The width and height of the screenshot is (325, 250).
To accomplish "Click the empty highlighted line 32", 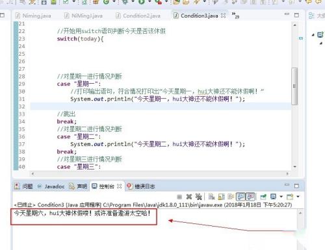I will pyautogui.click(x=161, y=106).
